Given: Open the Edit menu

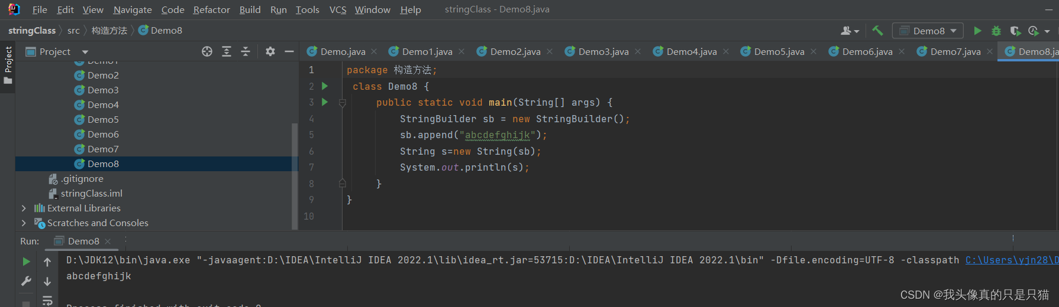Looking at the screenshot, I should [65, 9].
